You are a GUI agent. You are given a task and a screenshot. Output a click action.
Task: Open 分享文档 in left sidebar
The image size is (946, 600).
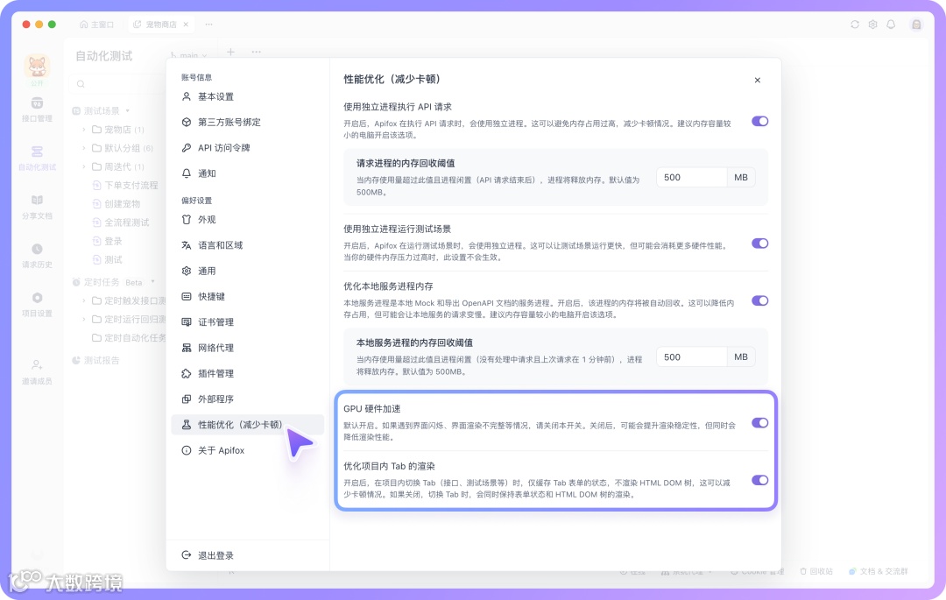point(37,207)
